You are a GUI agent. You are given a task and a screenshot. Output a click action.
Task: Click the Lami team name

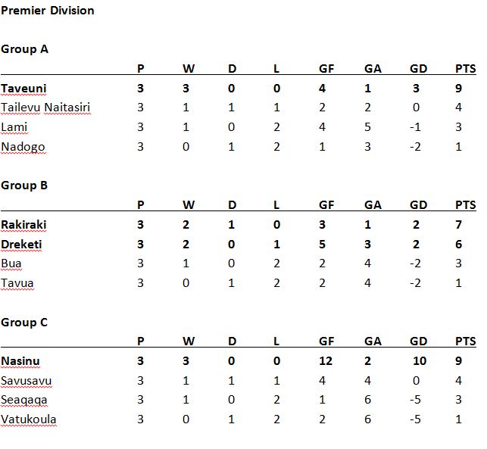[x=14, y=127]
